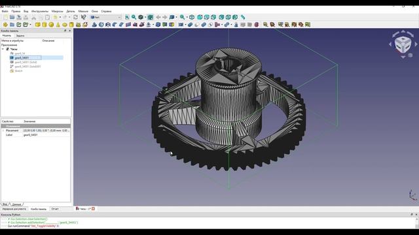Create a Cylinder primitive

click(44, 25)
